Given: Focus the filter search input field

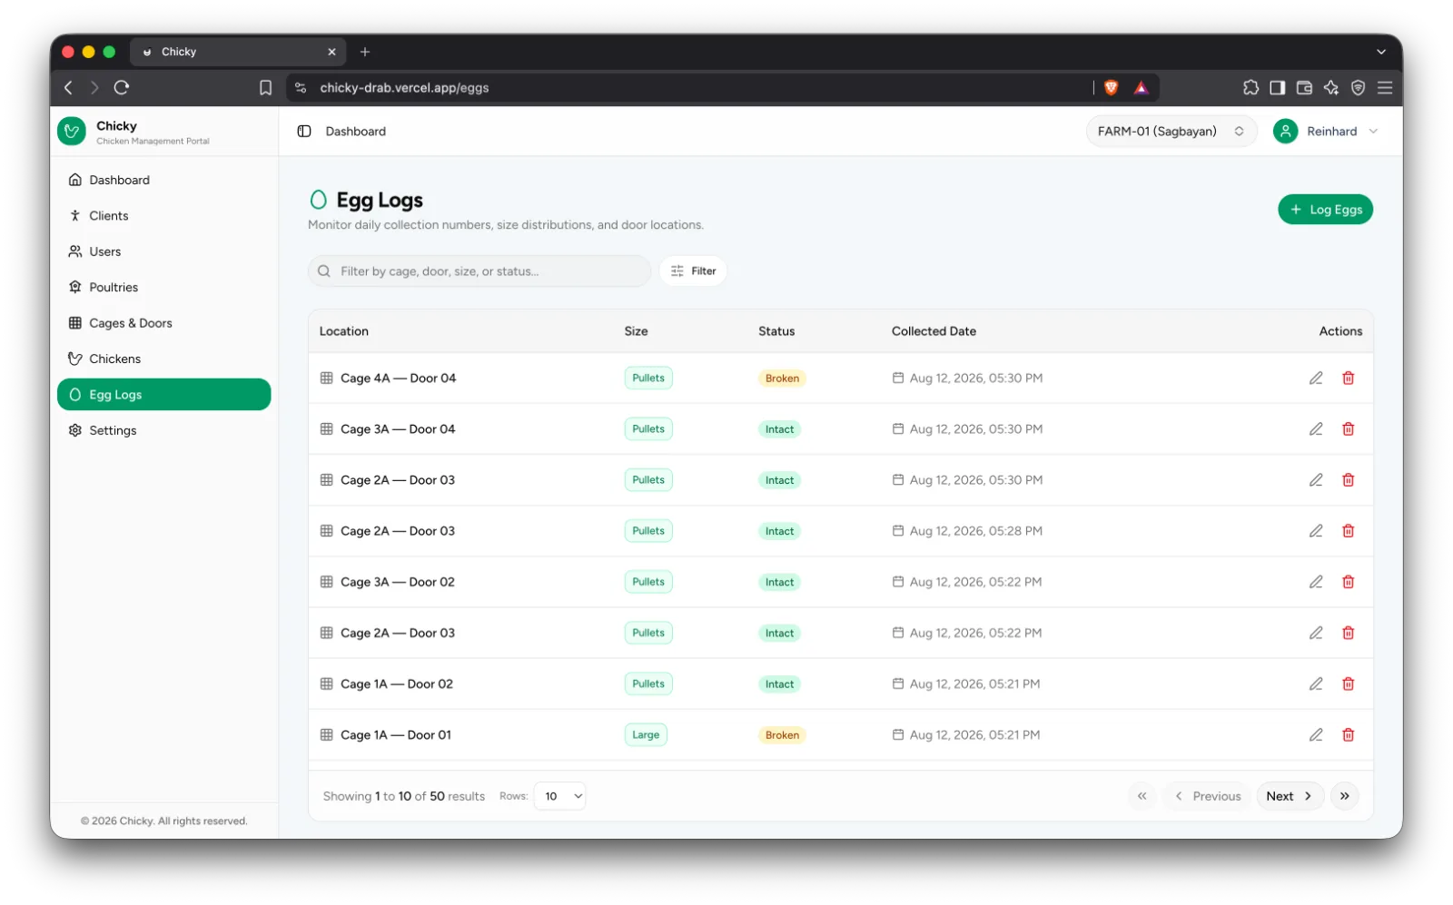Looking at the screenshot, I should (x=479, y=271).
